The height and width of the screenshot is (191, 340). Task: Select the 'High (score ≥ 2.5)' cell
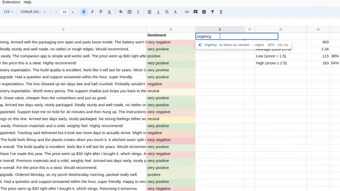click(280, 63)
